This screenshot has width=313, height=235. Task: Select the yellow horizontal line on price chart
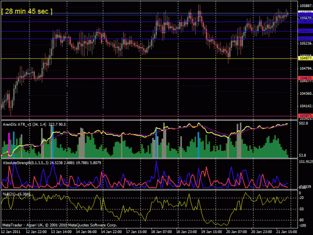pos(149,59)
